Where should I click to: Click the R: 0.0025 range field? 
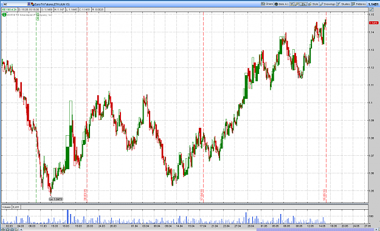pos(98,10)
